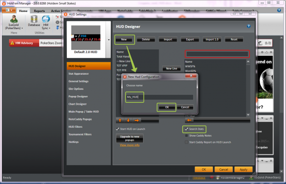The width and height of the screenshot is (286, 184).
Task: Switch to the Reports ribbon tab
Action: [x=39, y=11]
